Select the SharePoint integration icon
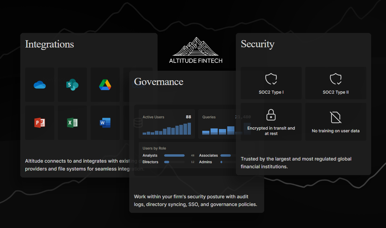 (x=72, y=85)
